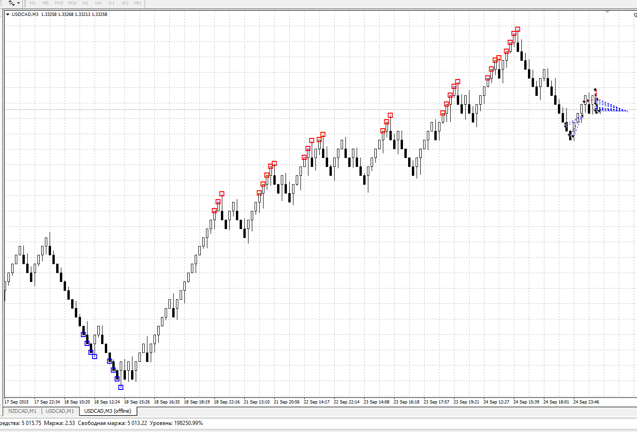Screen dimensions: 637x432
Task: Click the 22 Sep 22:14 time label
Action: pyautogui.click(x=347, y=402)
